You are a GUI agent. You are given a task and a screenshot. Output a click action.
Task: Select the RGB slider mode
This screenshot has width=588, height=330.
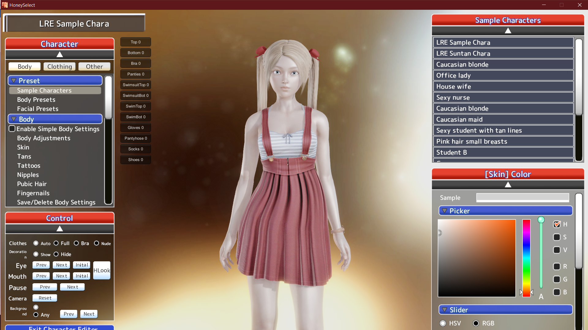476,323
